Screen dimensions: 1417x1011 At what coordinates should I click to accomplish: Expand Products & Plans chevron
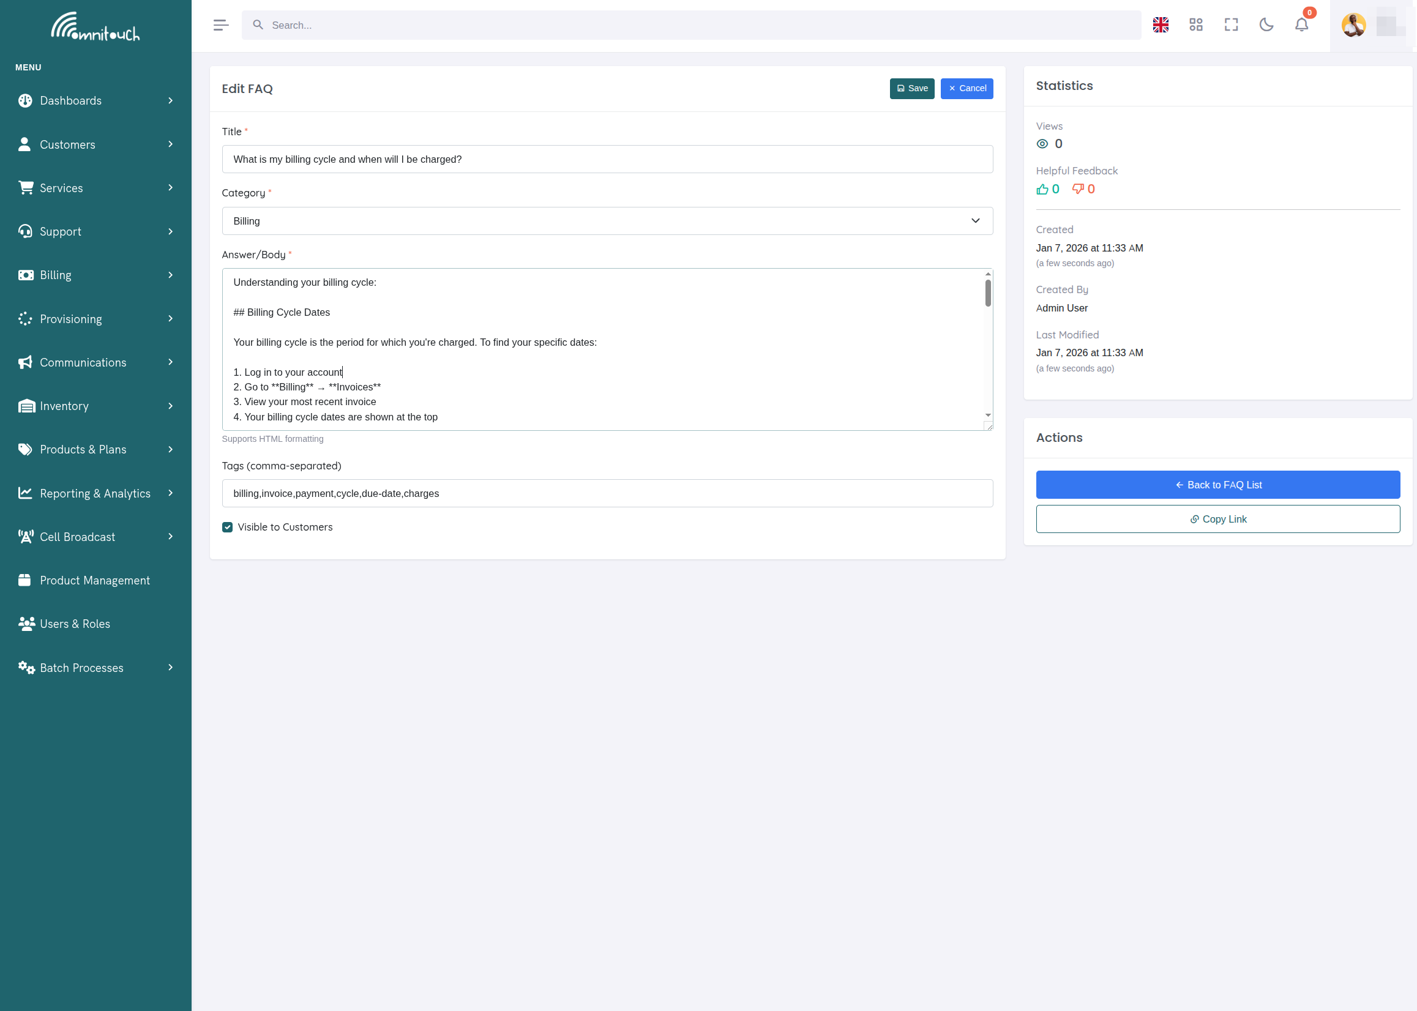[x=171, y=449]
